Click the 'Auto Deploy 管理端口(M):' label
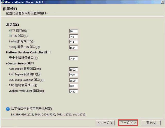The image size is (165, 128). 25,69
